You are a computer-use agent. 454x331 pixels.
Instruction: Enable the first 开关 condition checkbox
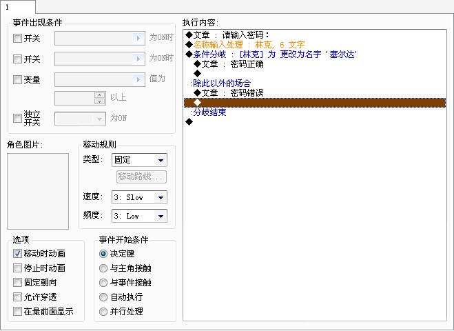coord(17,38)
